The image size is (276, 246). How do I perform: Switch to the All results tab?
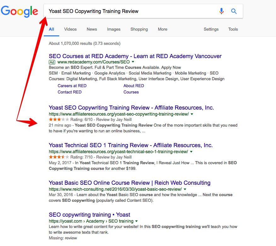51,29
